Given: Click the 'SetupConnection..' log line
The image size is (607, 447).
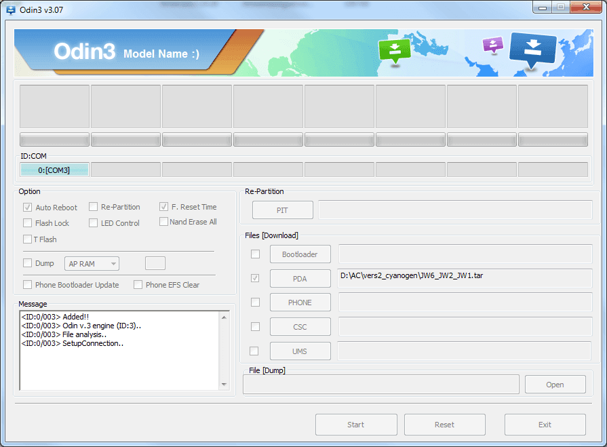Looking at the screenshot, I should (73, 343).
